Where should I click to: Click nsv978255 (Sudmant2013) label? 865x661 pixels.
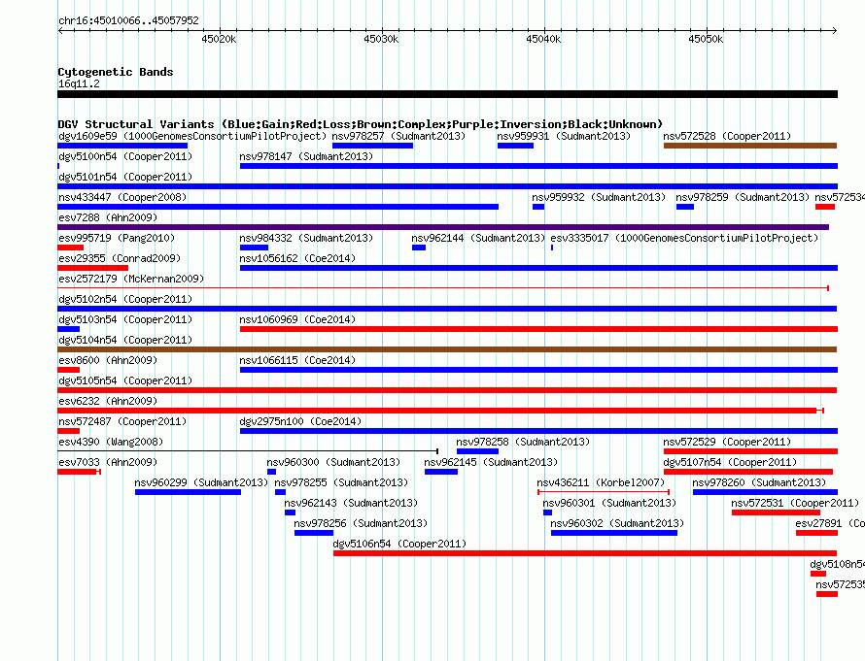click(x=341, y=482)
